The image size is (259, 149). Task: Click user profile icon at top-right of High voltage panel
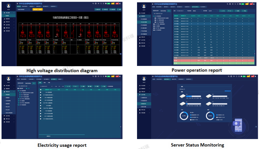(120, 4)
